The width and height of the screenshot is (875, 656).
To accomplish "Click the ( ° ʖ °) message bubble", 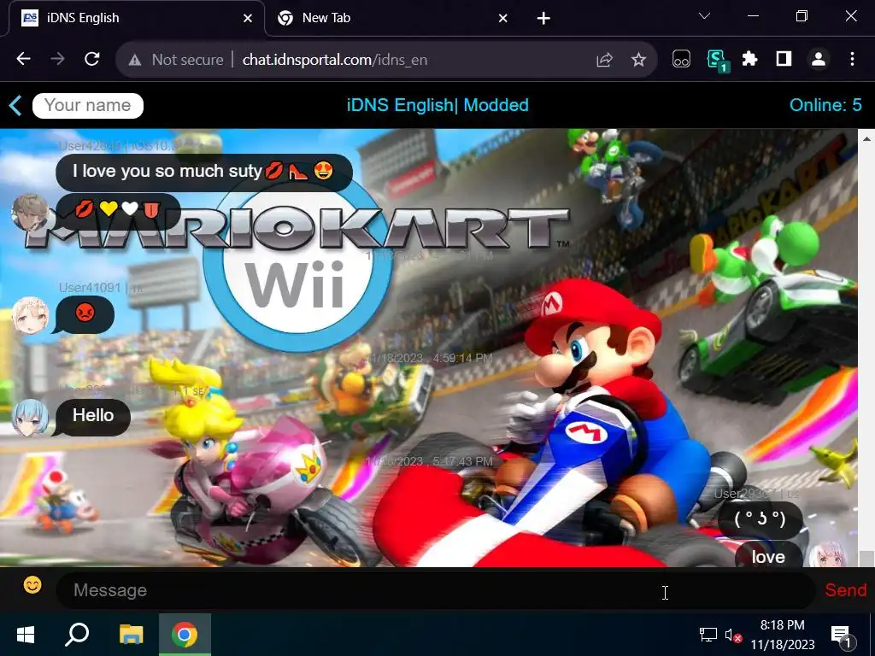I will 760,519.
